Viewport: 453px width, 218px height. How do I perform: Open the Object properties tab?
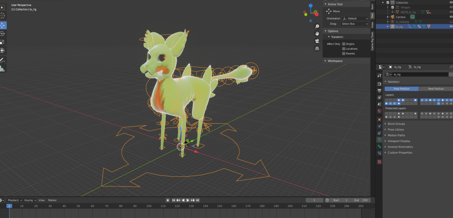[x=380, y=120]
